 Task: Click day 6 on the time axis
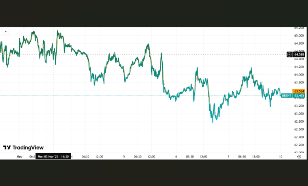(176, 157)
